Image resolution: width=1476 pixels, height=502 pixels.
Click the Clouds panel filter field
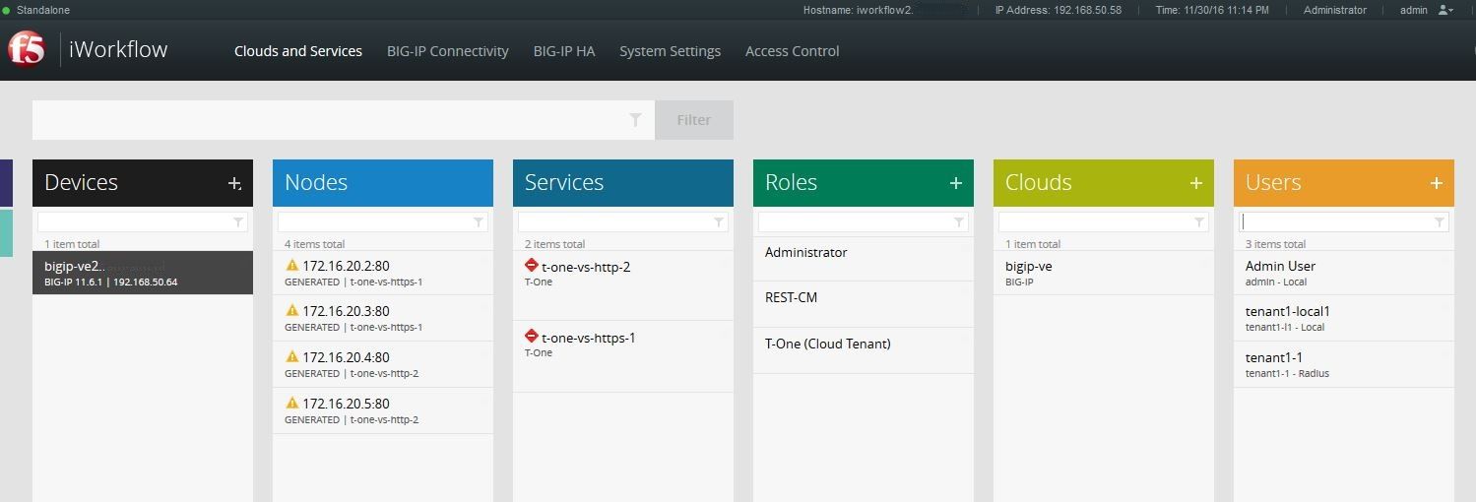tap(1104, 222)
